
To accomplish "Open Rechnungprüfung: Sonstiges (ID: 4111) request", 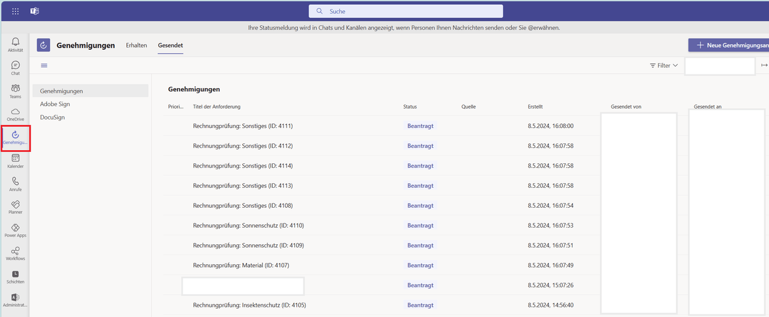I will coord(243,126).
